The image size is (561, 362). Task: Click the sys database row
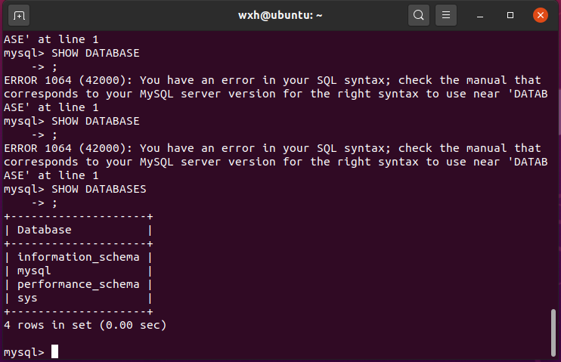27,298
